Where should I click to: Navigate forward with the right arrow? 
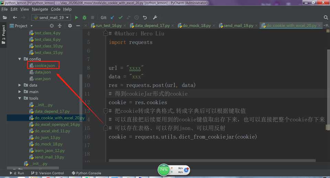point(23,18)
